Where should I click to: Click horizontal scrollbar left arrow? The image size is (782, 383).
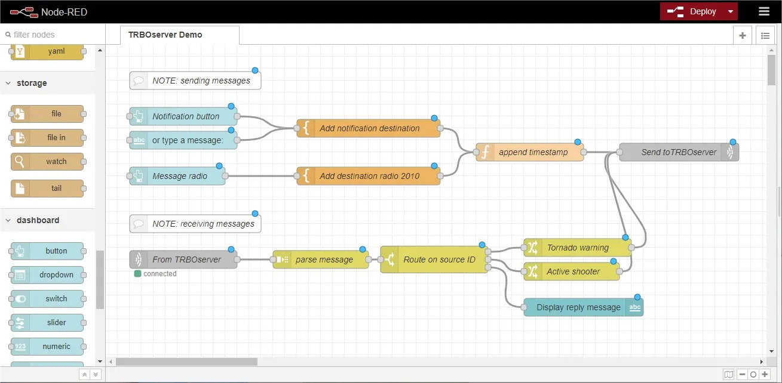[x=110, y=362]
